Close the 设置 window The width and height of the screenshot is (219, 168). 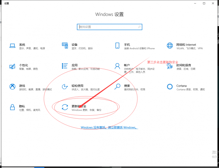[x=213, y=3]
